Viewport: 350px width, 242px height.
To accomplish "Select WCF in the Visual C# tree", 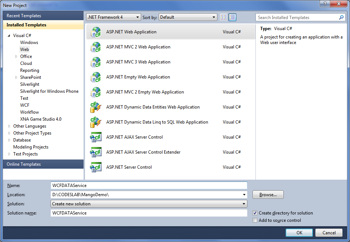I will (x=25, y=105).
